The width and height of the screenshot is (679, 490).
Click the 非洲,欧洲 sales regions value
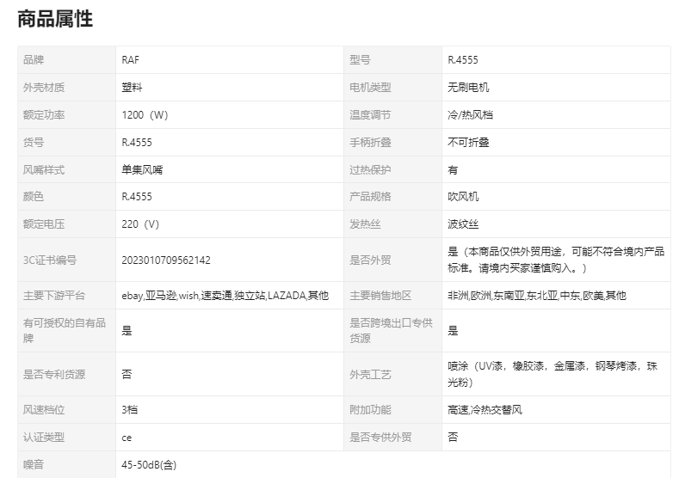537,296
